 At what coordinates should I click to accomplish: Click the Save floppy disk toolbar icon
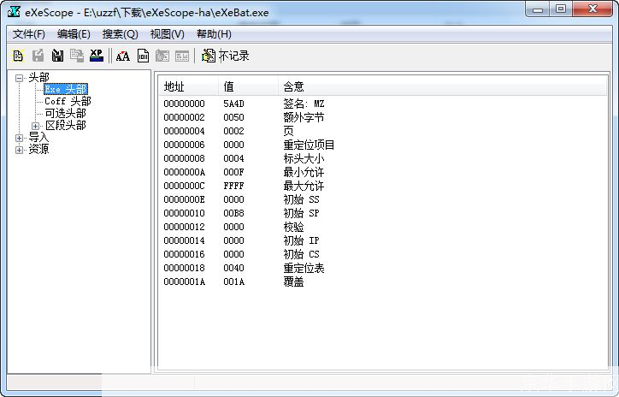(x=57, y=56)
